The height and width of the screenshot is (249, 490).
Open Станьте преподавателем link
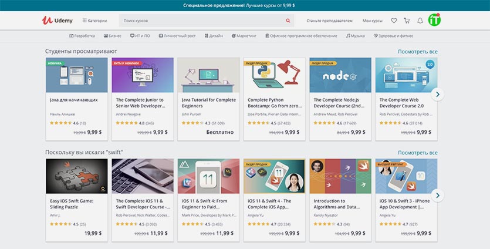click(x=329, y=21)
